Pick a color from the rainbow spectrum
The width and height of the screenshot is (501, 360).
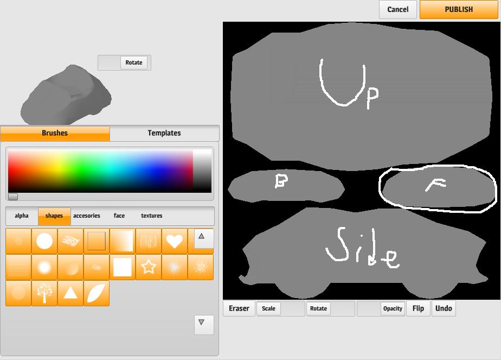(x=100, y=171)
